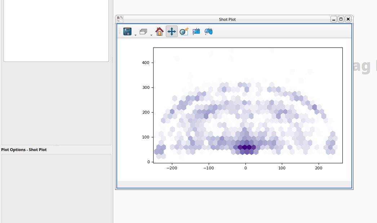The width and height of the screenshot is (377, 223).
Task: Click the Shot Plot title bar text
Action: 227,19
